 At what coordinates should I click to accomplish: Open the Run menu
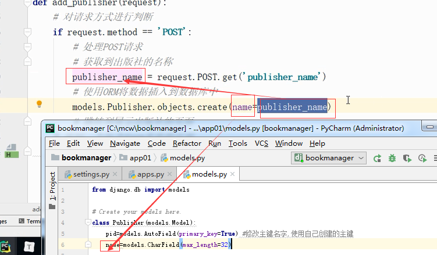pyautogui.click(x=215, y=143)
